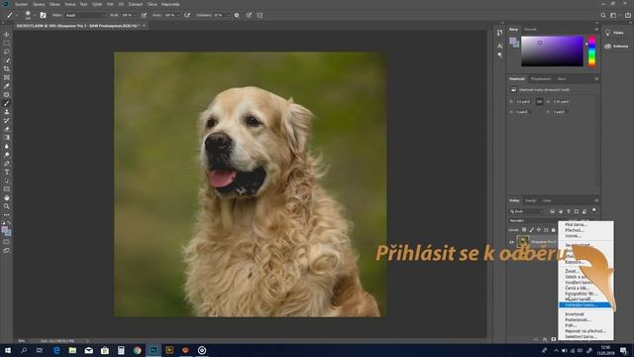Open the Layers panel flyout menu
Image resolution: width=634 pixels, height=357 pixels.
596,200
